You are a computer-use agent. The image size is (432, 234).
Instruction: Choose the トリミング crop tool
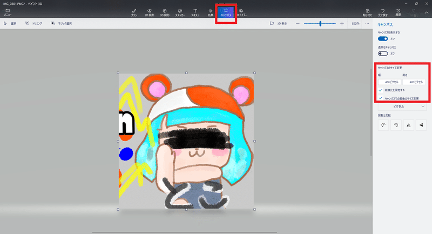33,23
